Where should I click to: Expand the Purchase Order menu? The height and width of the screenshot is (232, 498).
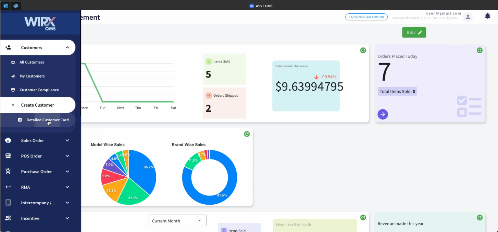(38, 172)
